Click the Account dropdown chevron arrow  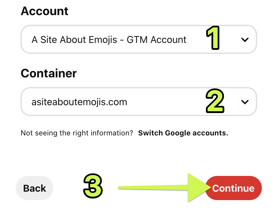pos(245,40)
